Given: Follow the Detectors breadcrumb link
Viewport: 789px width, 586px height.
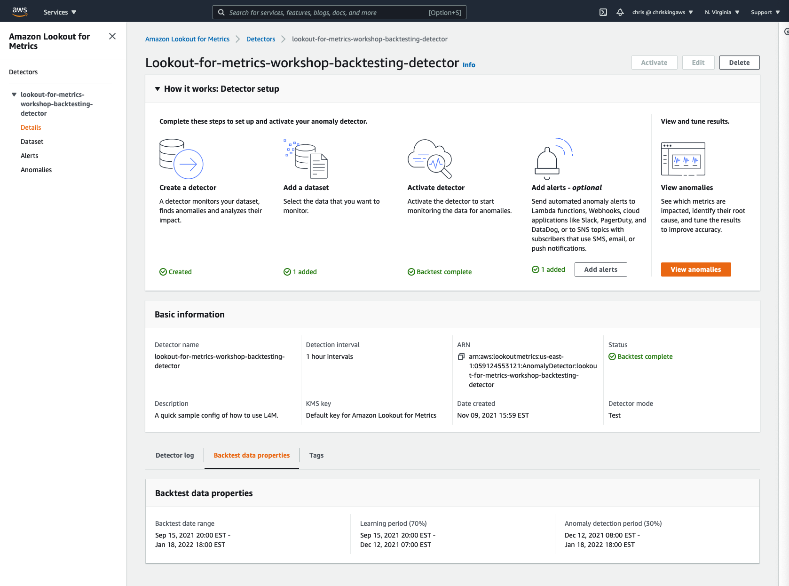Looking at the screenshot, I should [x=260, y=39].
